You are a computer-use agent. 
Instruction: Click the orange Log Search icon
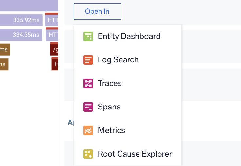click(88, 60)
